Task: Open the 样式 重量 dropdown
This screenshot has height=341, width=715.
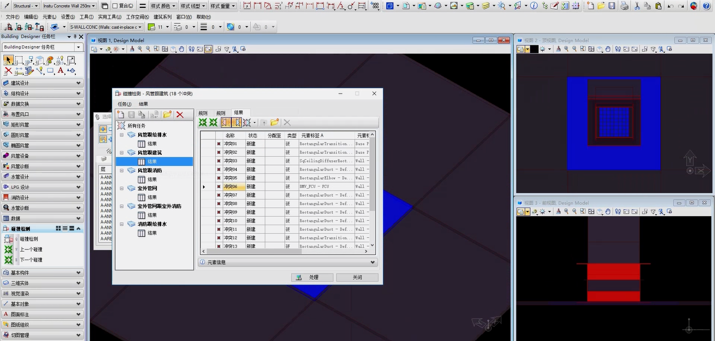Action: pos(223,6)
